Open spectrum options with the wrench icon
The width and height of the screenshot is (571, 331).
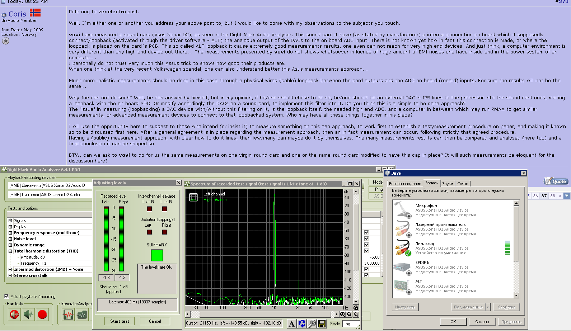(312, 323)
